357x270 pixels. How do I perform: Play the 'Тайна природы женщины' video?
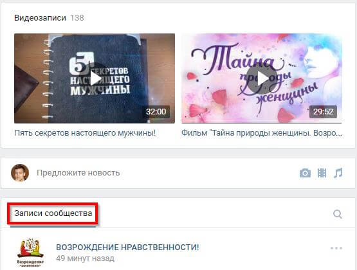pos(262,78)
